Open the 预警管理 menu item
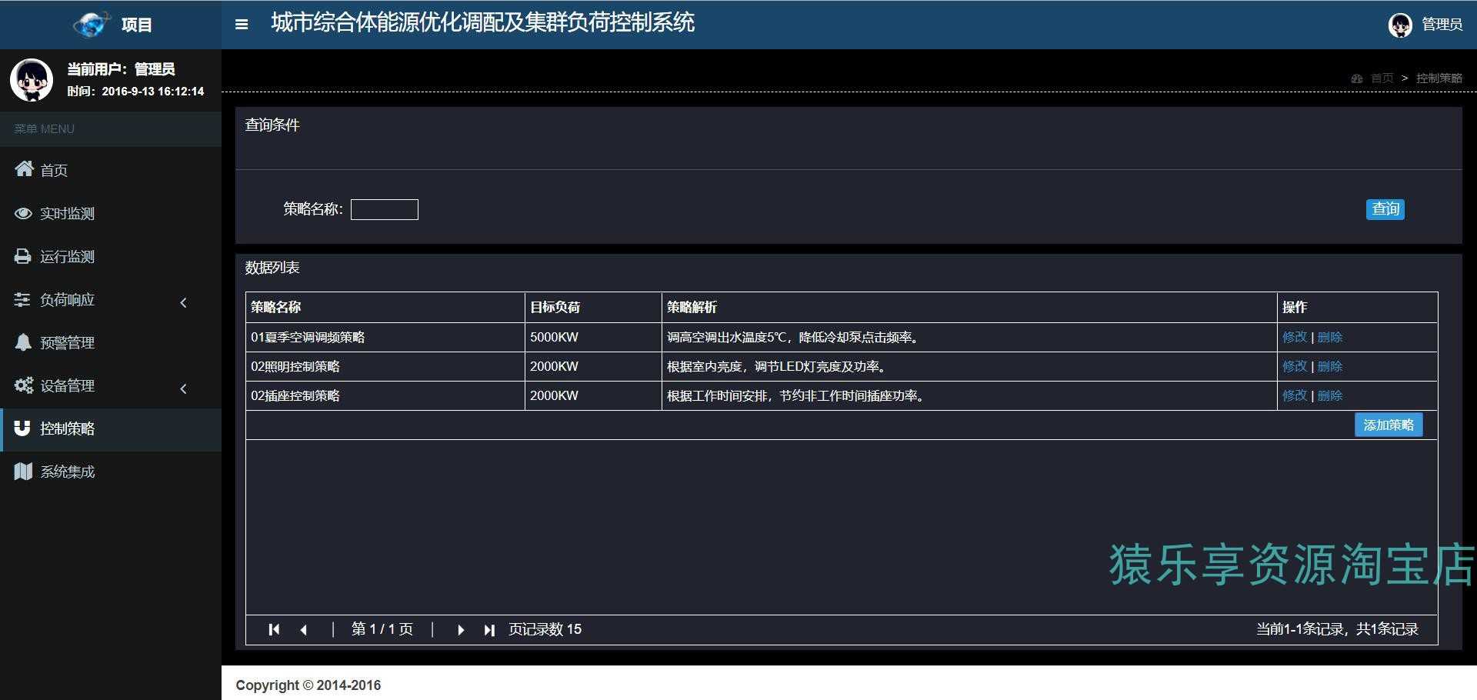The height and width of the screenshot is (700, 1477). click(x=111, y=342)
